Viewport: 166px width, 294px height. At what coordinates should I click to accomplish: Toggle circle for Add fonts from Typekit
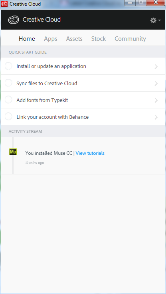8,100
